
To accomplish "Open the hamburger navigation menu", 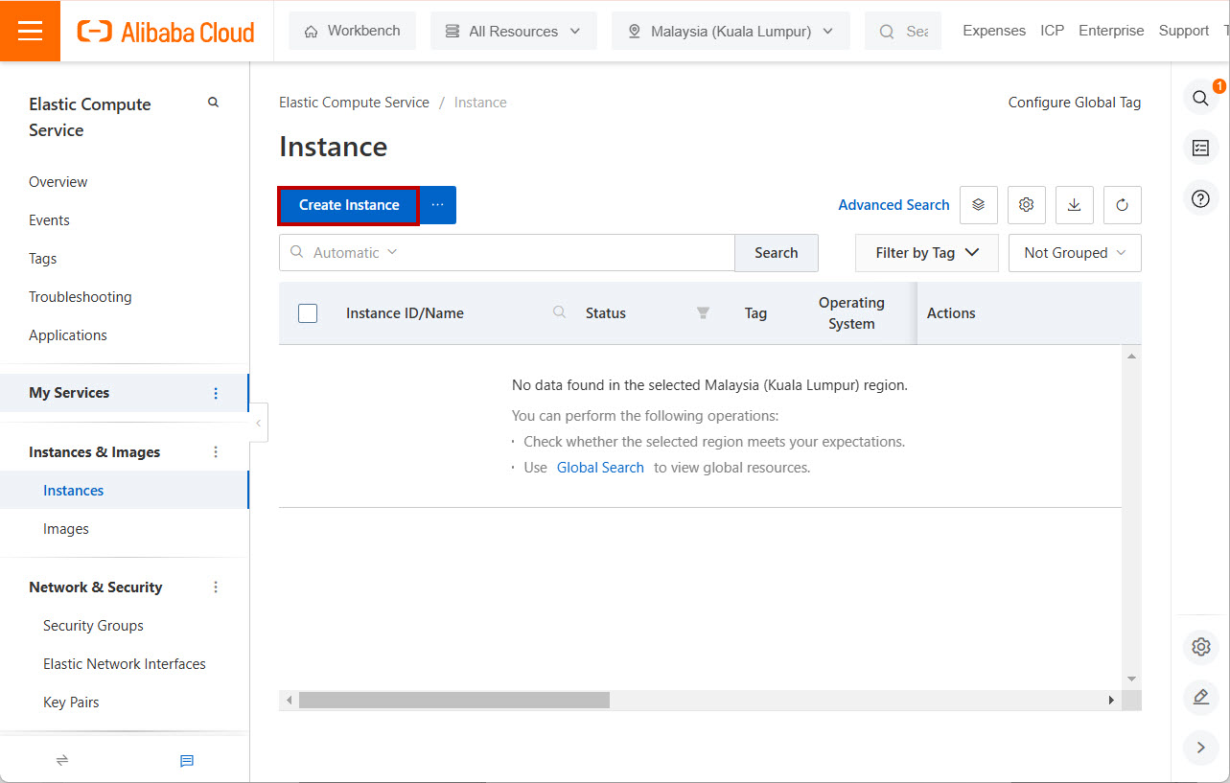I will pyautogui.click(x=30, y=31).
